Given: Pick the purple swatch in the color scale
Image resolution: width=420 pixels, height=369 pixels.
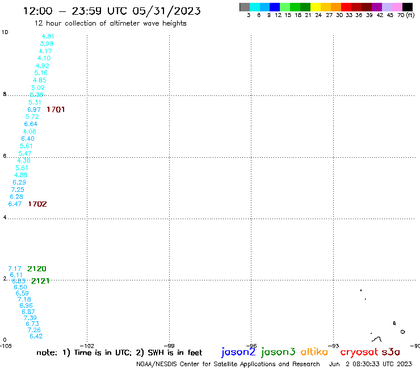Looking at the screenshot, I should pos(377,7).
